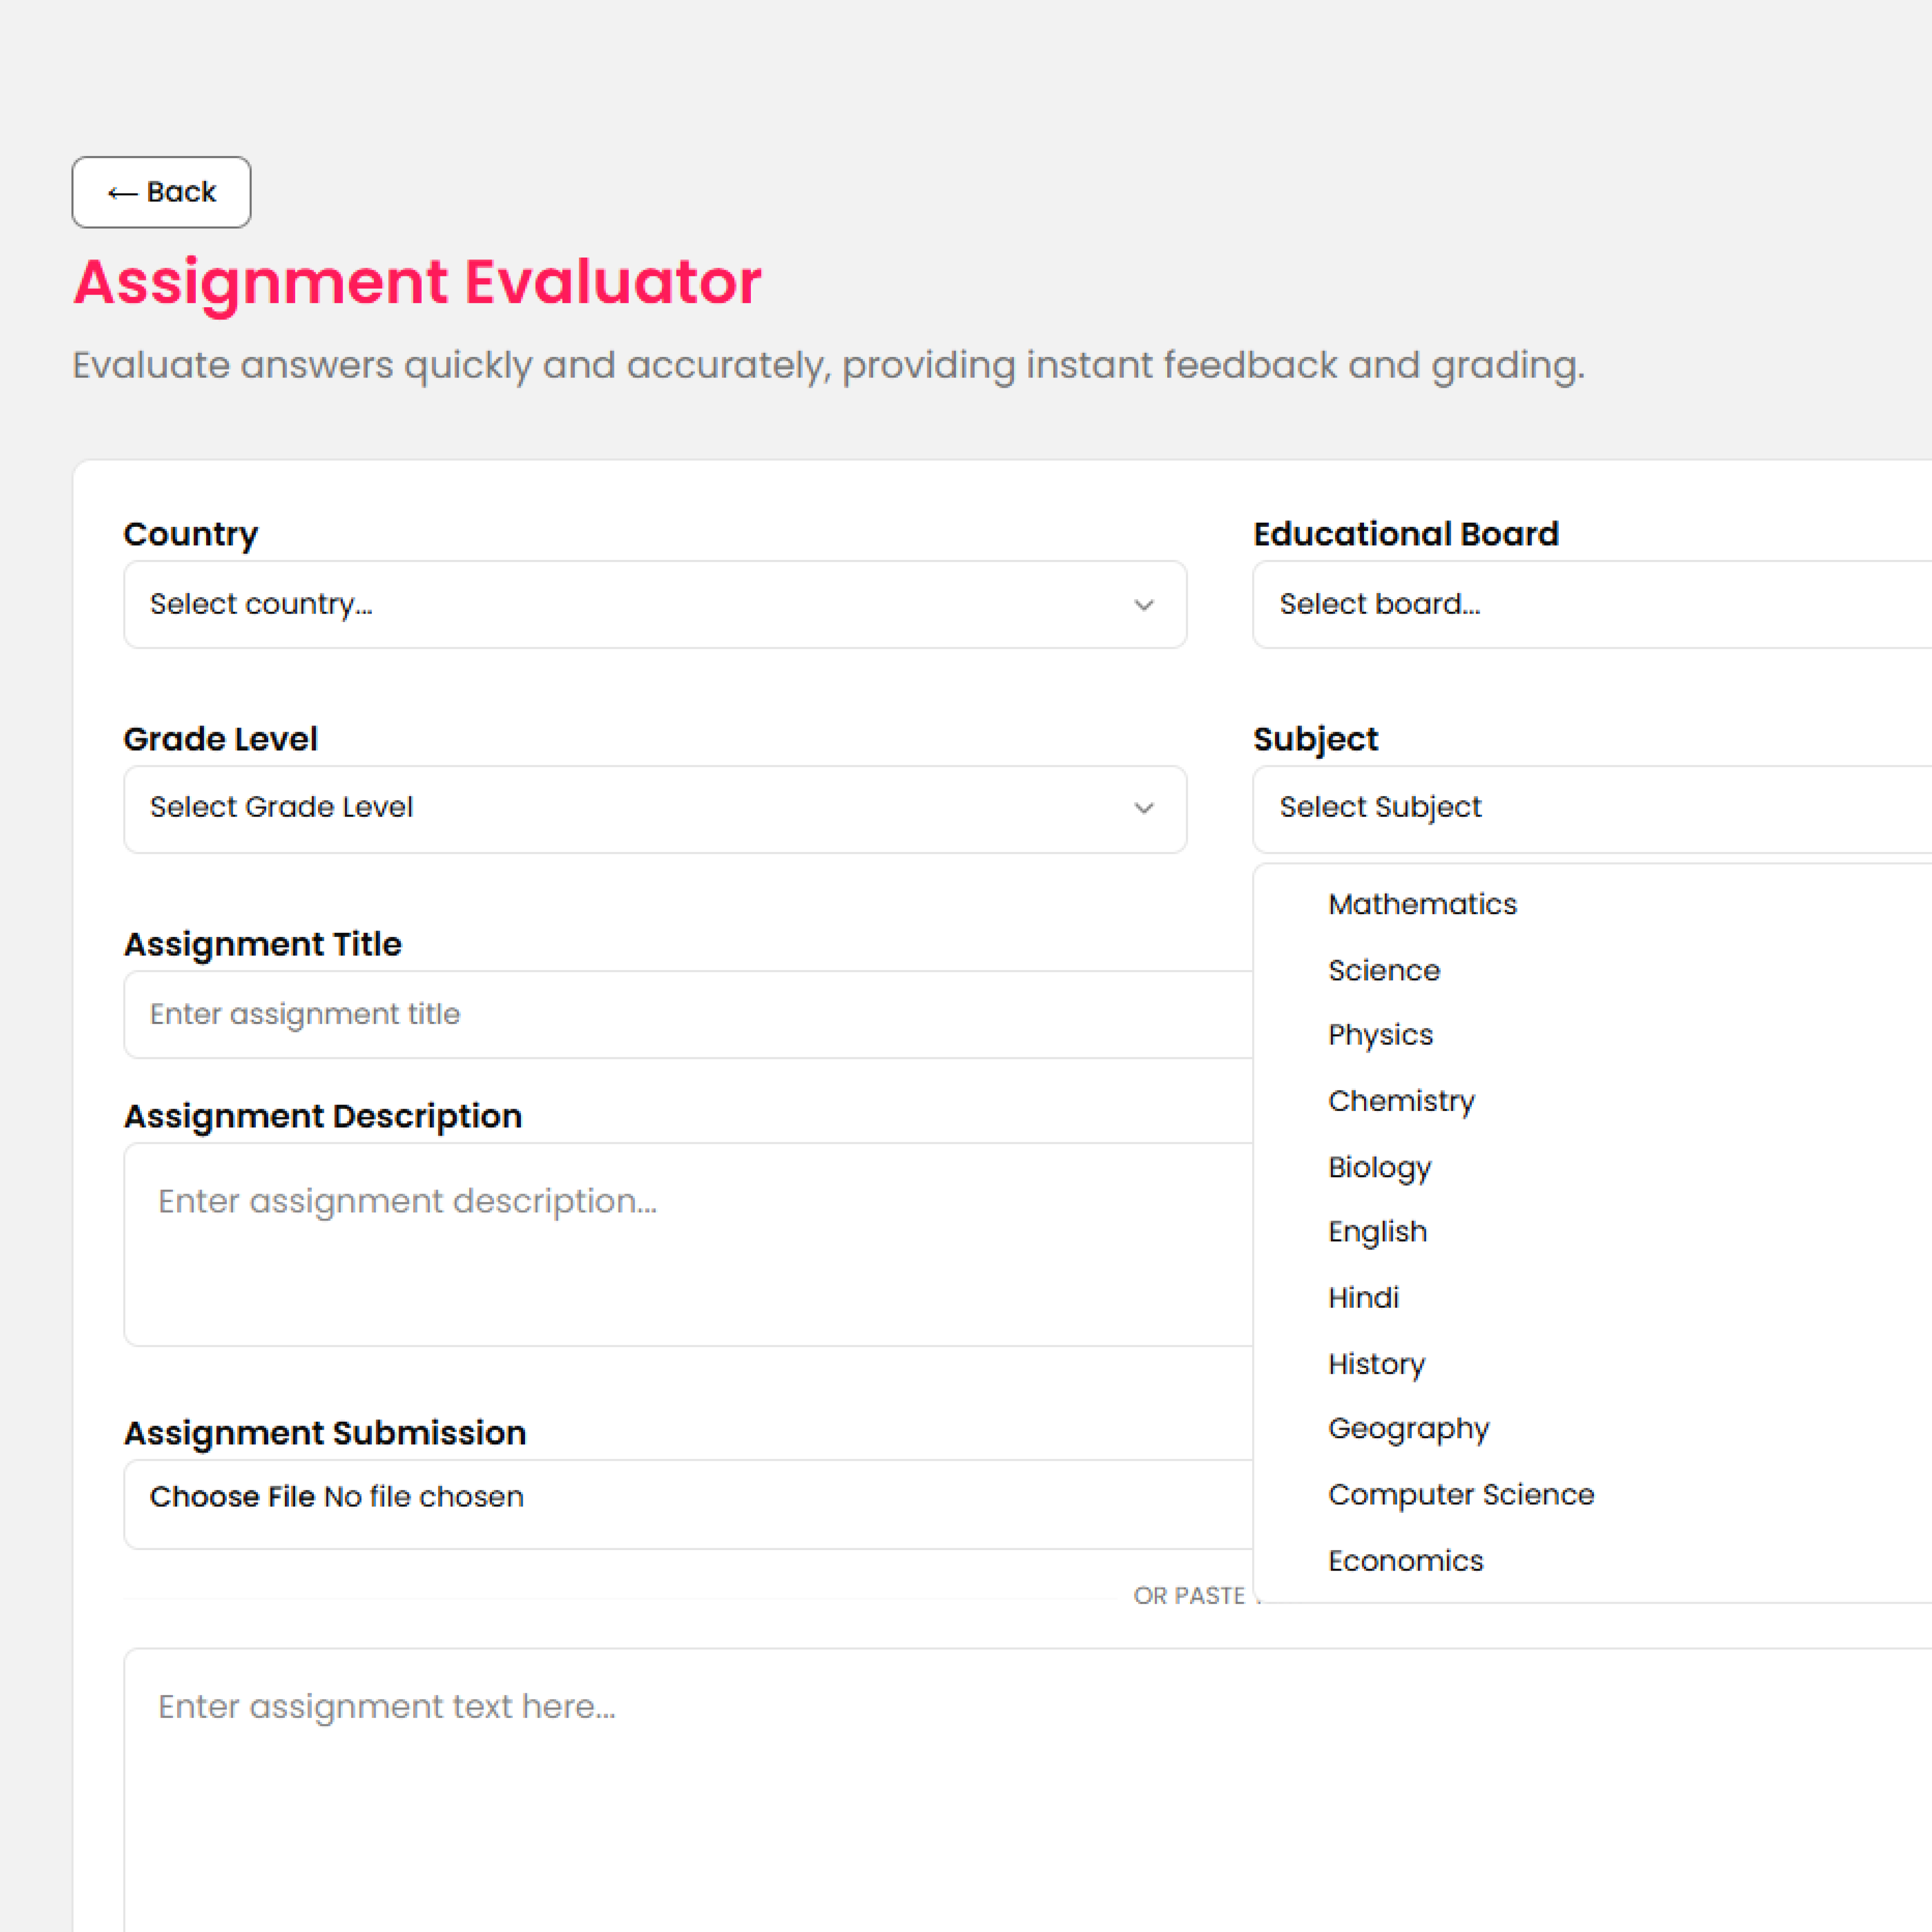Click the Choose File button
Image resolution: width=1932 pixels, height=1932 pixels.
pos(232,1497)
